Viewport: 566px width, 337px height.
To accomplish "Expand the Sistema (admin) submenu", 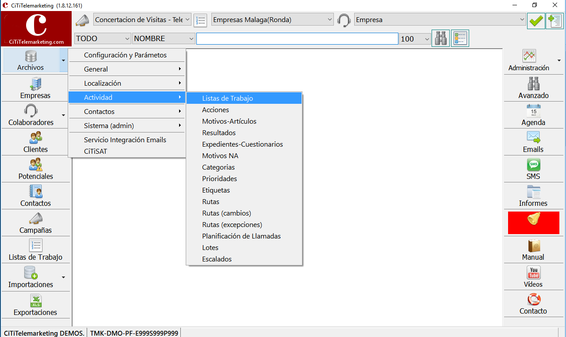I will click(x=127, y=125).
